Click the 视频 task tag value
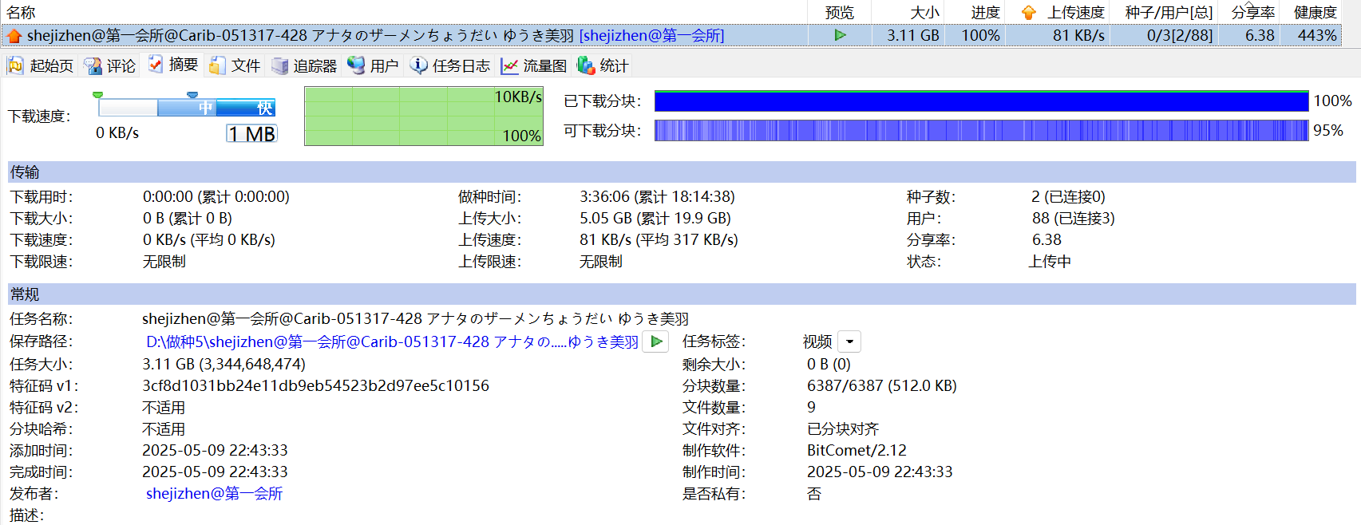This screenshot has width=1361, height=525. tap(817, 341)
